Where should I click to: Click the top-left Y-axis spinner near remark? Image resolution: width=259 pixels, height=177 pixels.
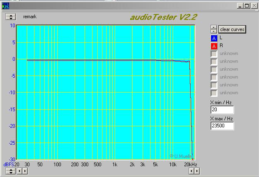[x=11, y=17]
